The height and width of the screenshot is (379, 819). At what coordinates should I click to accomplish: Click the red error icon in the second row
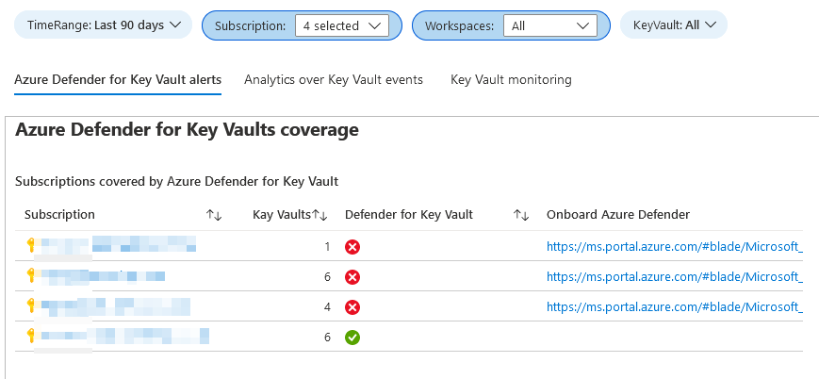(352, 277)
